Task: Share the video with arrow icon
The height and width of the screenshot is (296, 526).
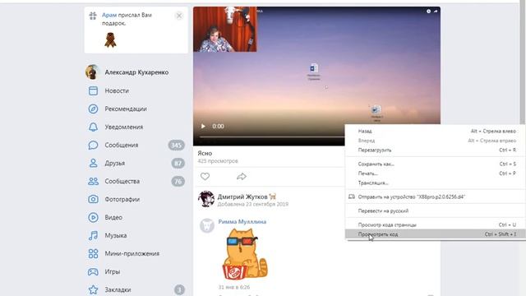Action: coord(242,176)
